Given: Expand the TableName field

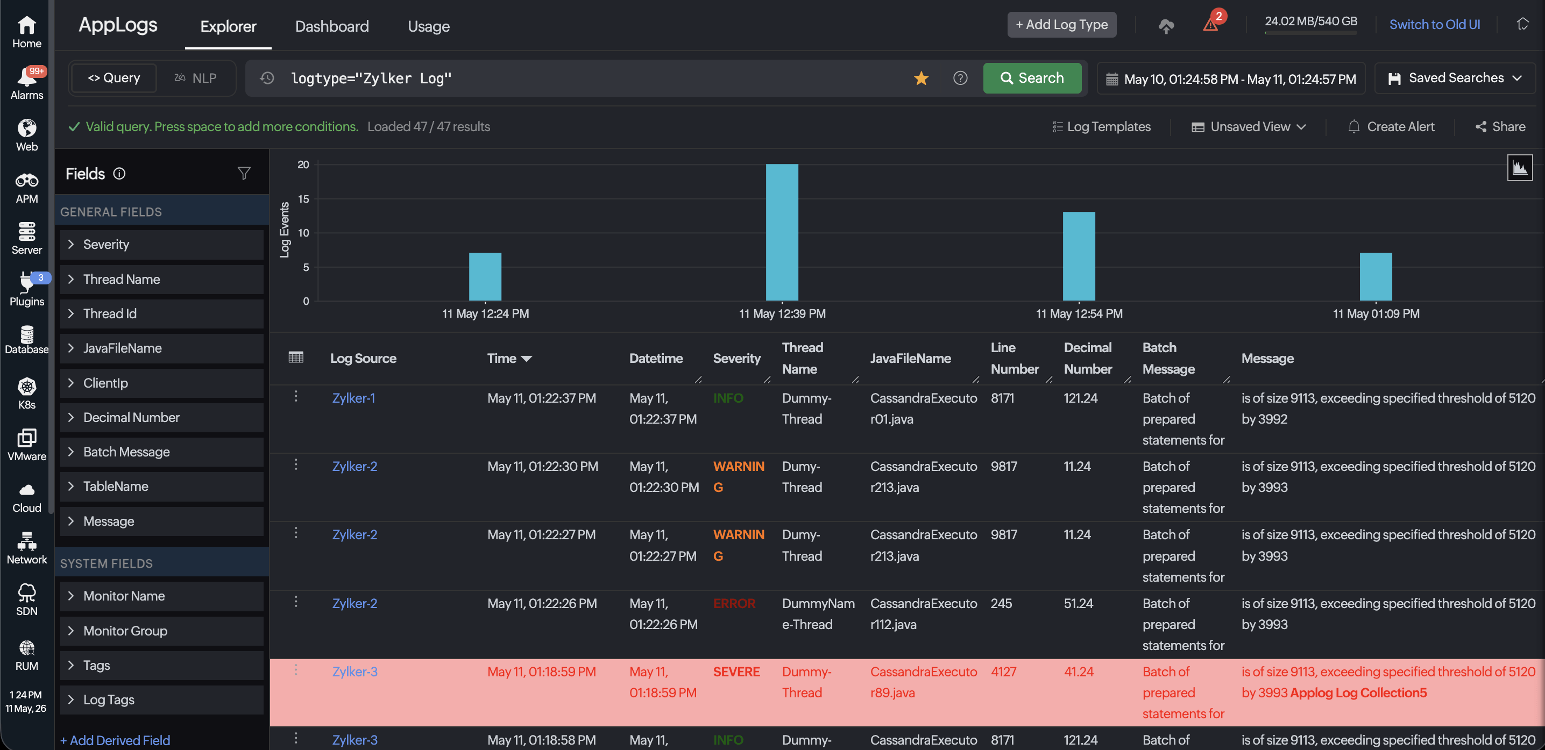Looking at the screenshot, I should click(x=162, y=487).
